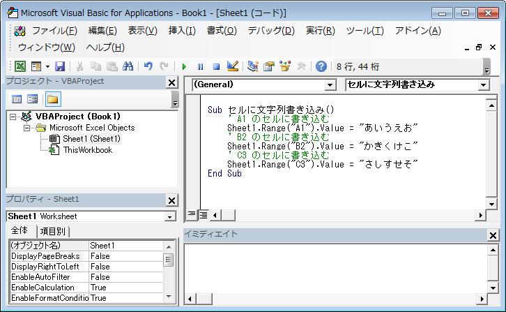This screenshot has height=312, width=506.
Task: Open the ファイル(F) menu
Action: 54,31
